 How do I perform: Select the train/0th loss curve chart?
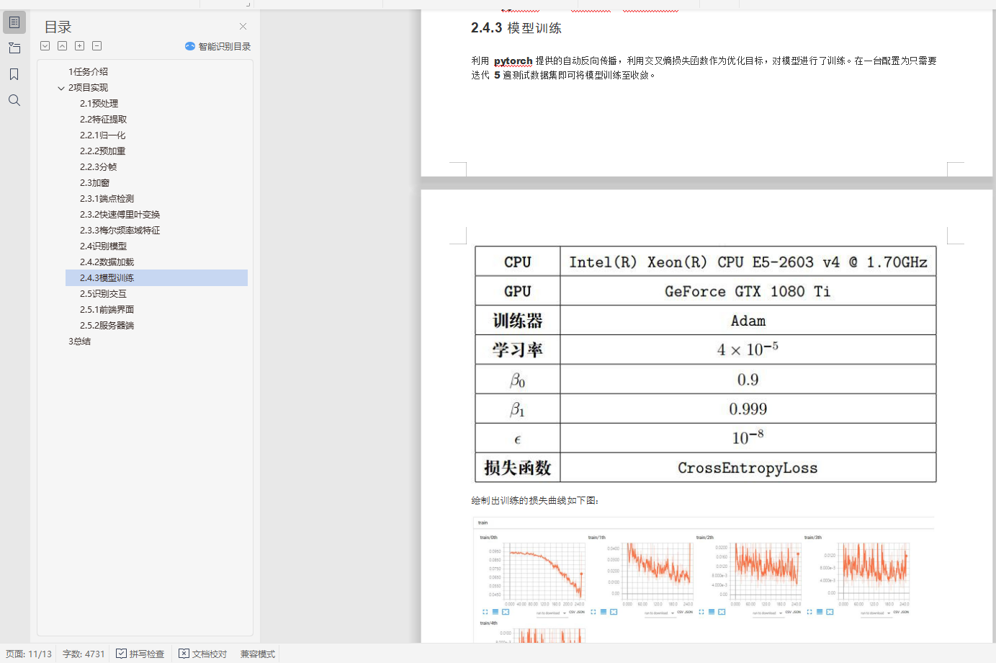point(532,574)
